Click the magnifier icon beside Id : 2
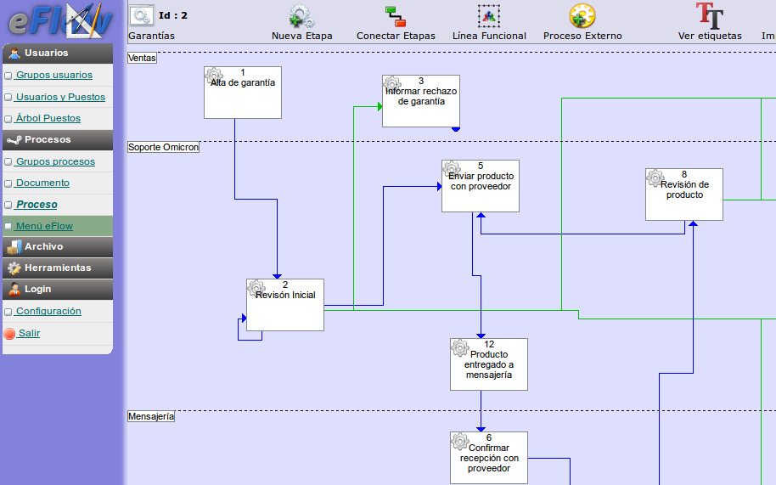The image size is (776, 485). (x=142, y=14)
